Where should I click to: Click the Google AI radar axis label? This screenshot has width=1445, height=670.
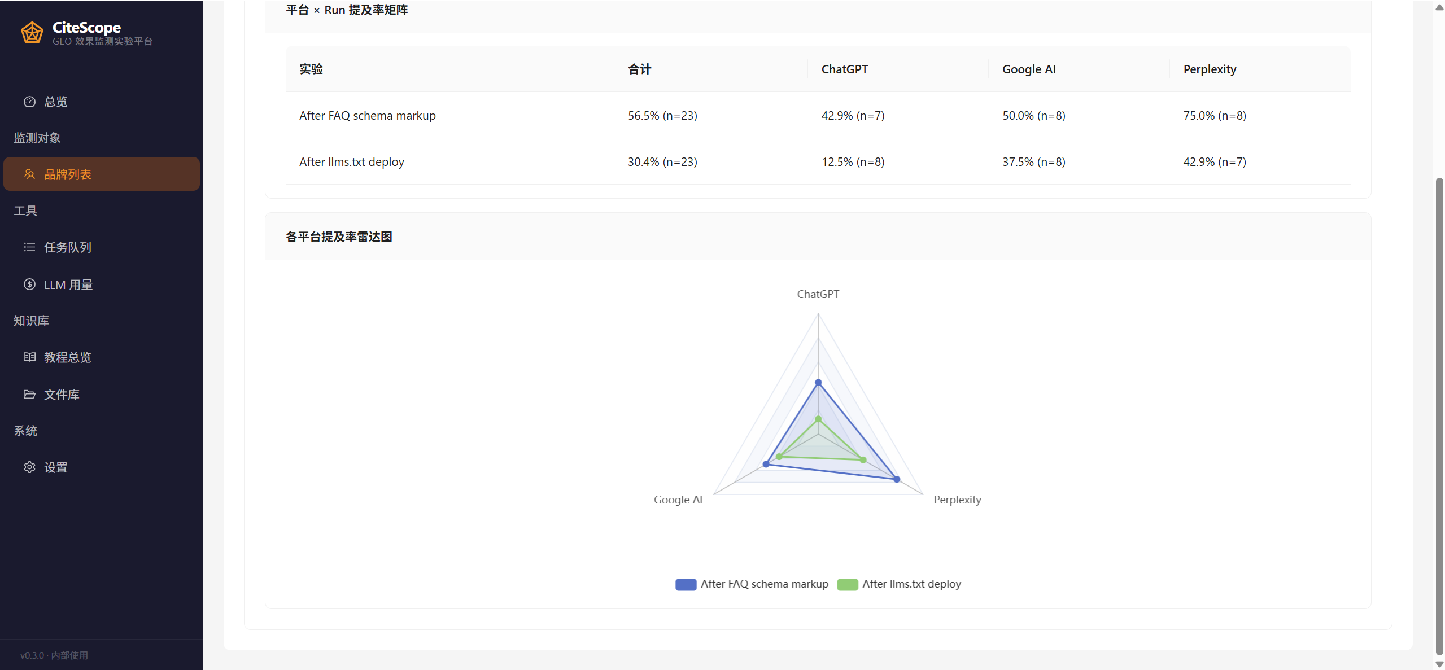point(678,500)
